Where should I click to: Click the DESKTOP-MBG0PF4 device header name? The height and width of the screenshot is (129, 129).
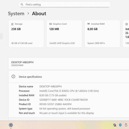(x=22, y=62)
